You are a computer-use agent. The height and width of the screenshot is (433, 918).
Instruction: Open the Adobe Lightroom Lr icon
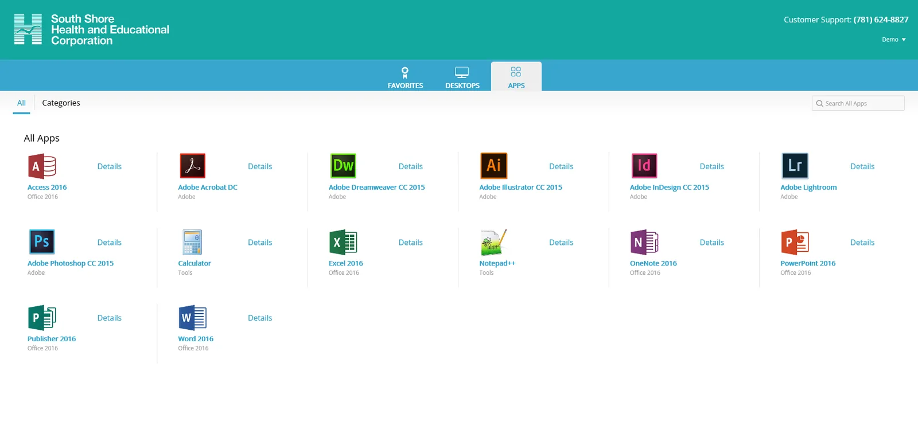click(795, 166)
